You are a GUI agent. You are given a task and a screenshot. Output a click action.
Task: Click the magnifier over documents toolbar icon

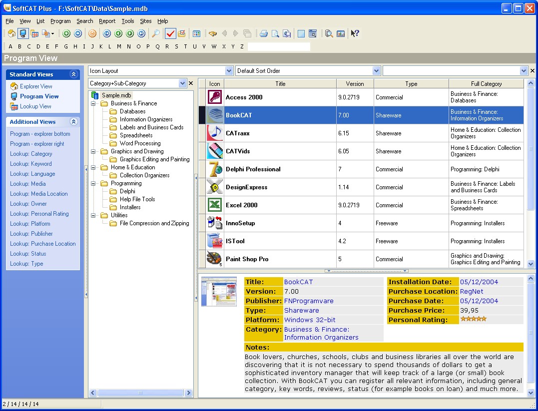[329, 33]
